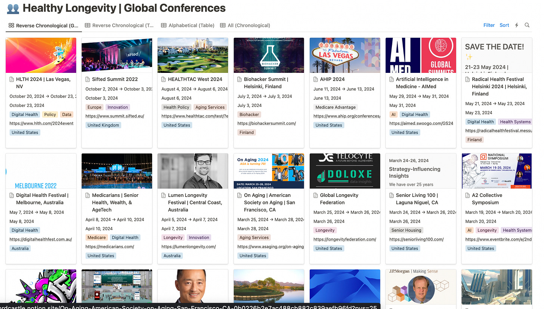Click Data tag on HLTH 2024 card

(67, 114)
